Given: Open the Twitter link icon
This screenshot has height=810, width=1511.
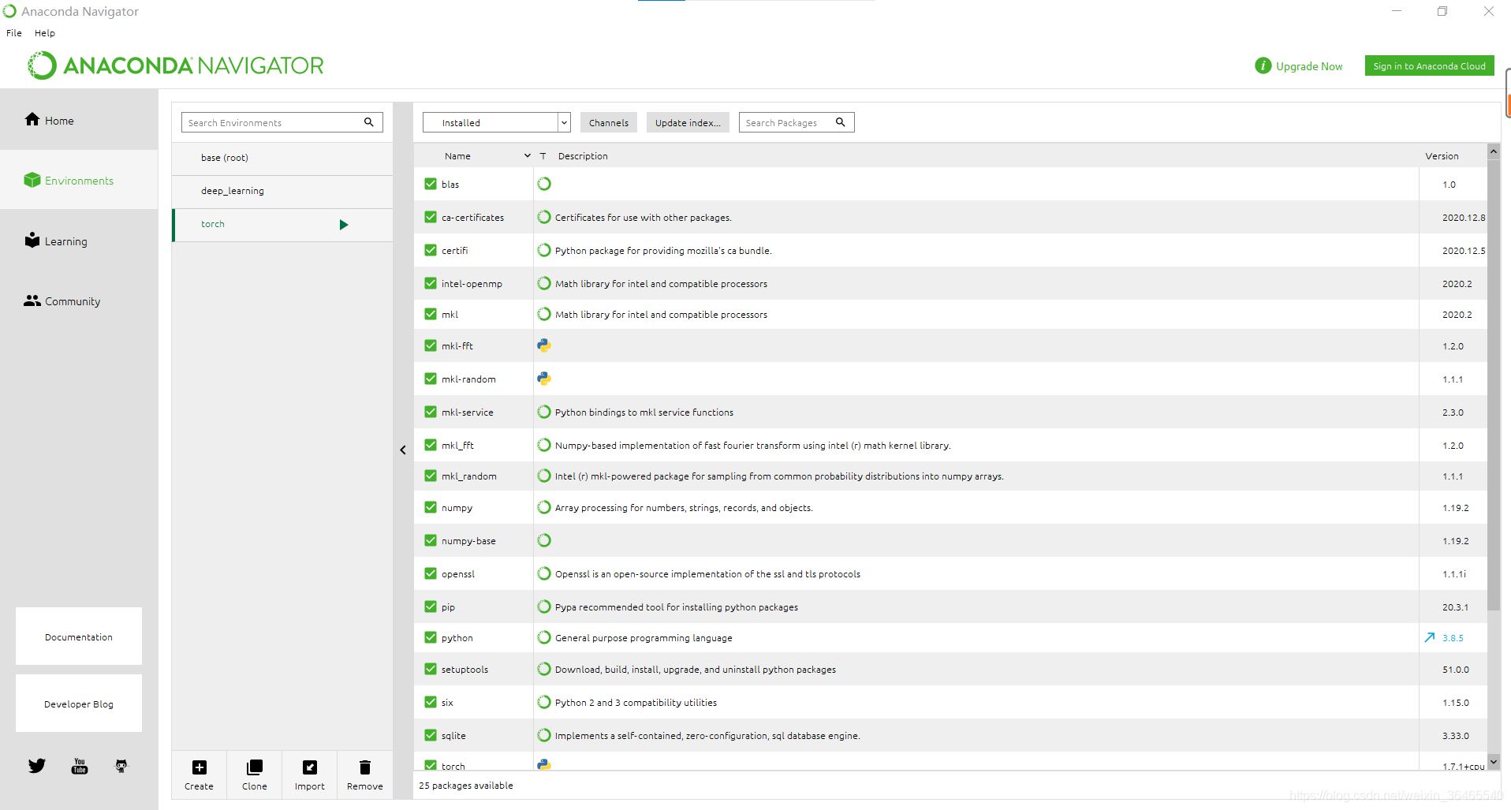Looking at the screenshot, I should point(37,766).
